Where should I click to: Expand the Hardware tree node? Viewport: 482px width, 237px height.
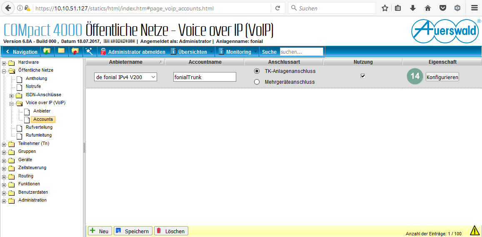coord(4,64)
